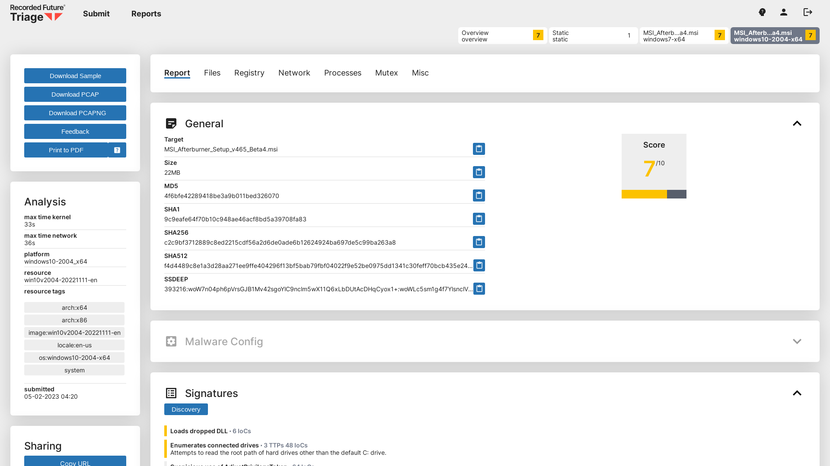Click the image:win10v2004-20221111-en tag
830x466 pixels.
pyautogui.click(x=74, y=333)
